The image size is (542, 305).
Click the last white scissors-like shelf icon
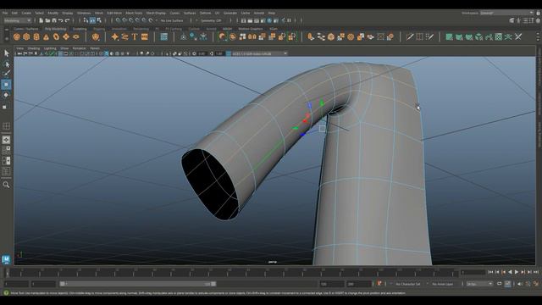(x=518, y=36)
